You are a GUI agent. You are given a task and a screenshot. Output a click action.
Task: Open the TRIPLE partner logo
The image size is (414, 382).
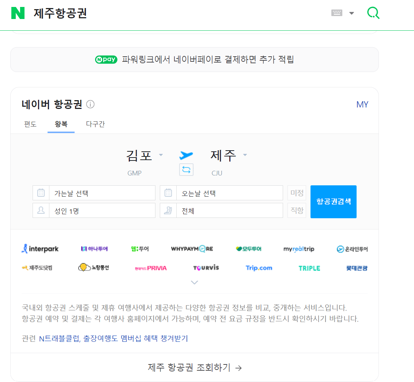(x=309, y=268)
